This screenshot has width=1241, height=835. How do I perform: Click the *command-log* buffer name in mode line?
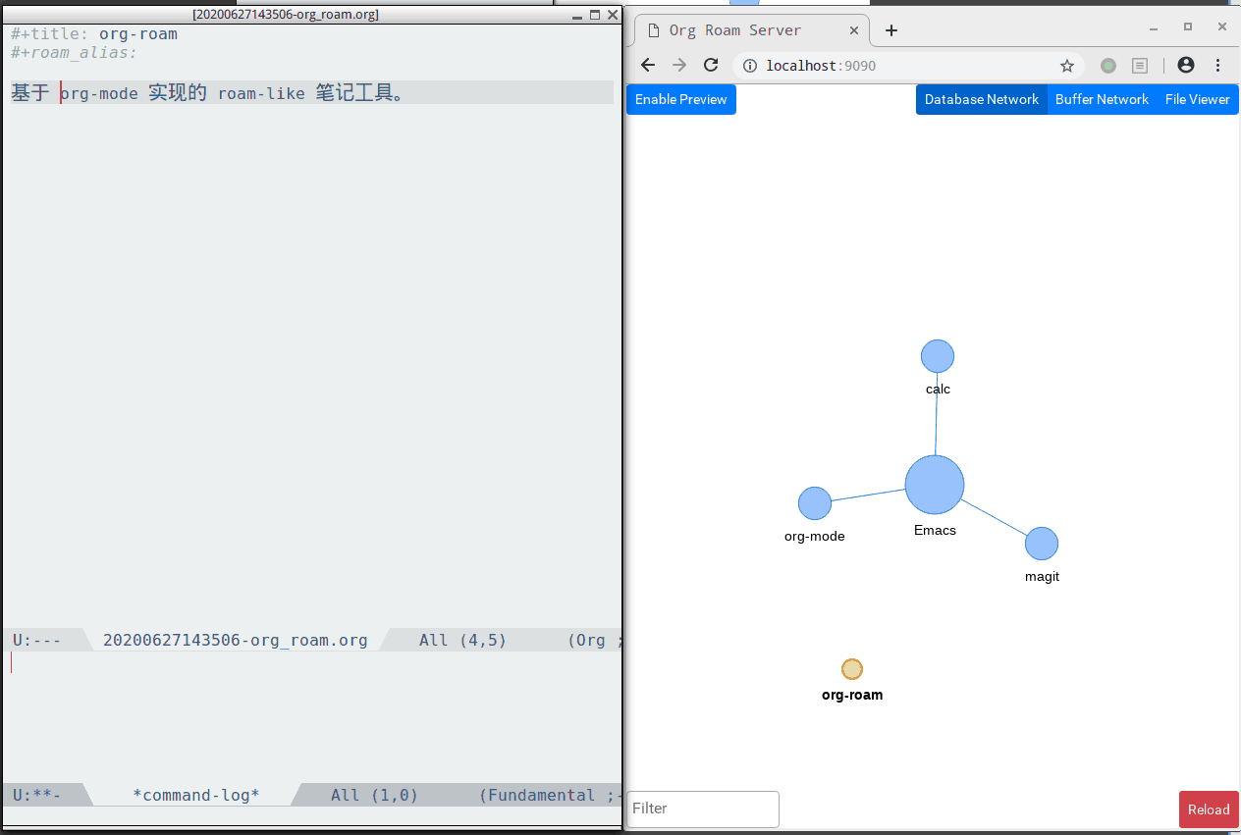(196, 796)
